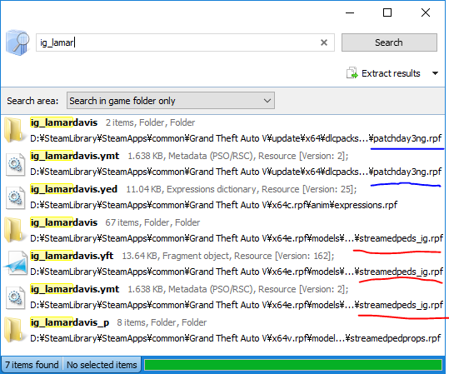Open the Search area combo box
The height and width of the screenshot is (374, 449).
(x=171, y=101)
